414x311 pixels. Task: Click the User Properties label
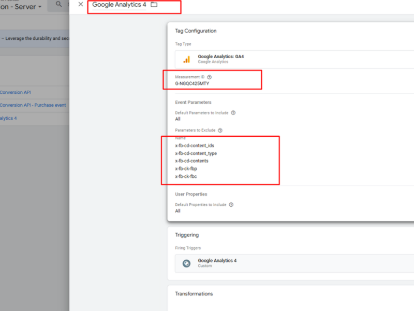click(191, 194)
